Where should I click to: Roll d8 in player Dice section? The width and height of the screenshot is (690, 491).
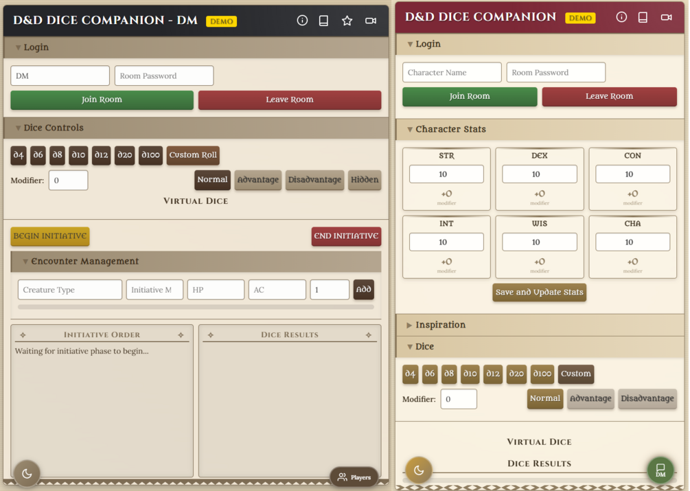point(449,374)
